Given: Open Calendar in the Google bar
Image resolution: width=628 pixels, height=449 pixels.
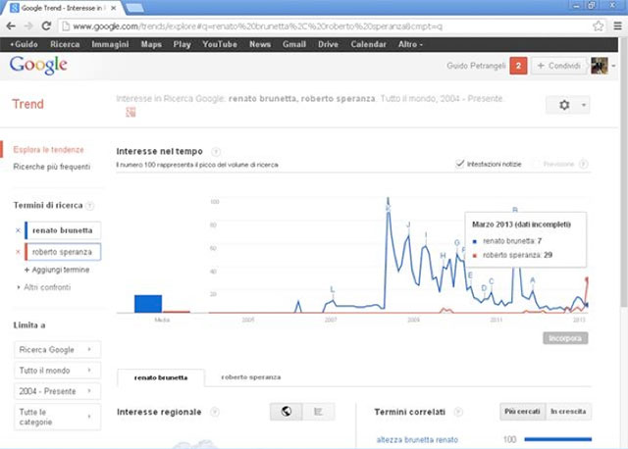Looking at the screenshot, I should point(369,44).
